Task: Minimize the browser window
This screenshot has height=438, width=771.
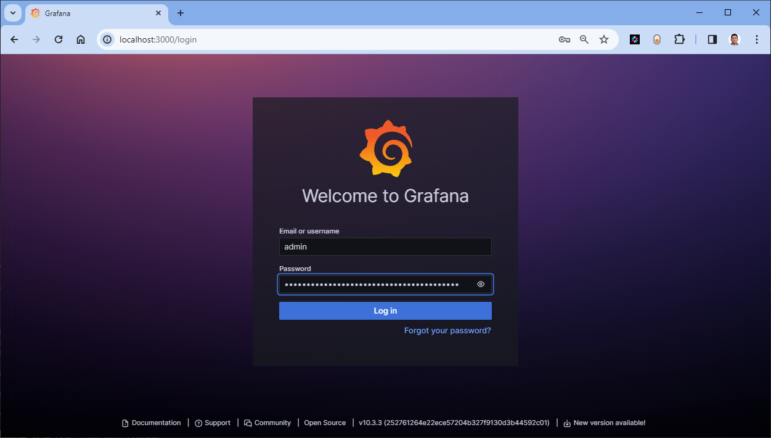Action: pyautogui.click(x=700, y=12)
